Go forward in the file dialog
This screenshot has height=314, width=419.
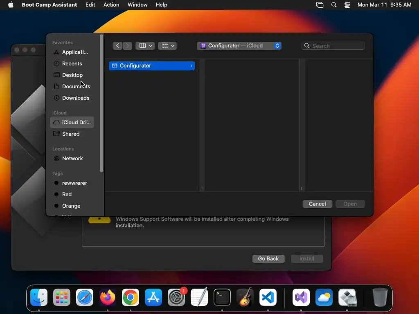tap(127, 46)
